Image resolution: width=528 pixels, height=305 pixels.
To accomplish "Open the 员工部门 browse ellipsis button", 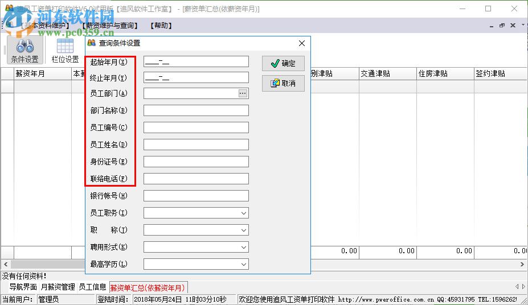I will tap(243, 93).
